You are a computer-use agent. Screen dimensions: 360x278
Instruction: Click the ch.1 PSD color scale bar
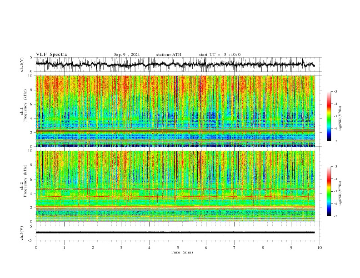pos(329,116)
